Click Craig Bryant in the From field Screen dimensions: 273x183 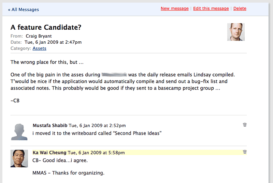(x=39, y=36)
